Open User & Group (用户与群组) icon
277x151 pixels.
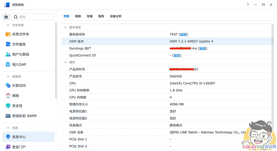tap(8, 54)
